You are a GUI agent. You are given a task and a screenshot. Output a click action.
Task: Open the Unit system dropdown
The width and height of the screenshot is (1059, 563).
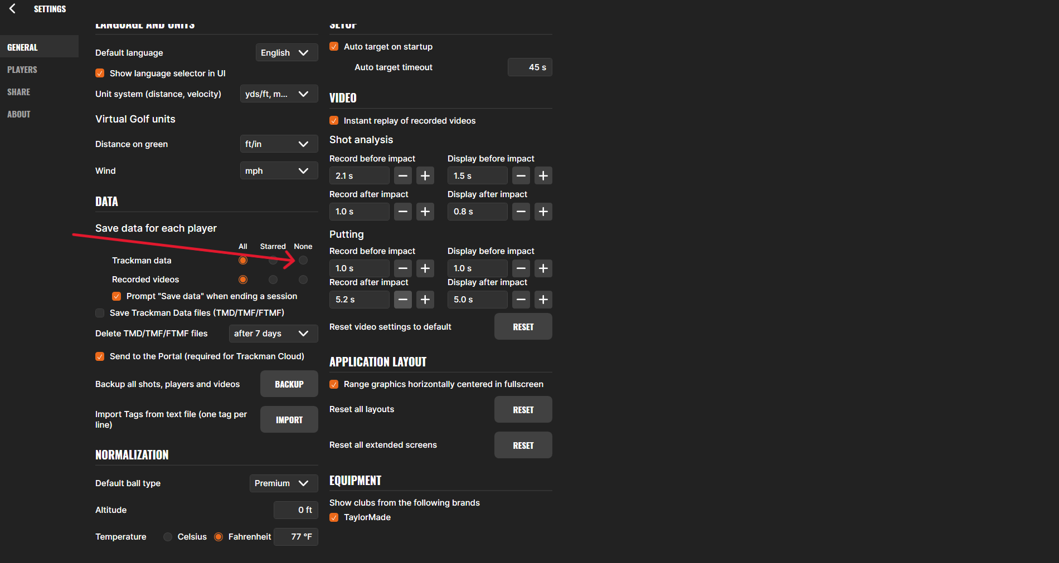(279, 94)
